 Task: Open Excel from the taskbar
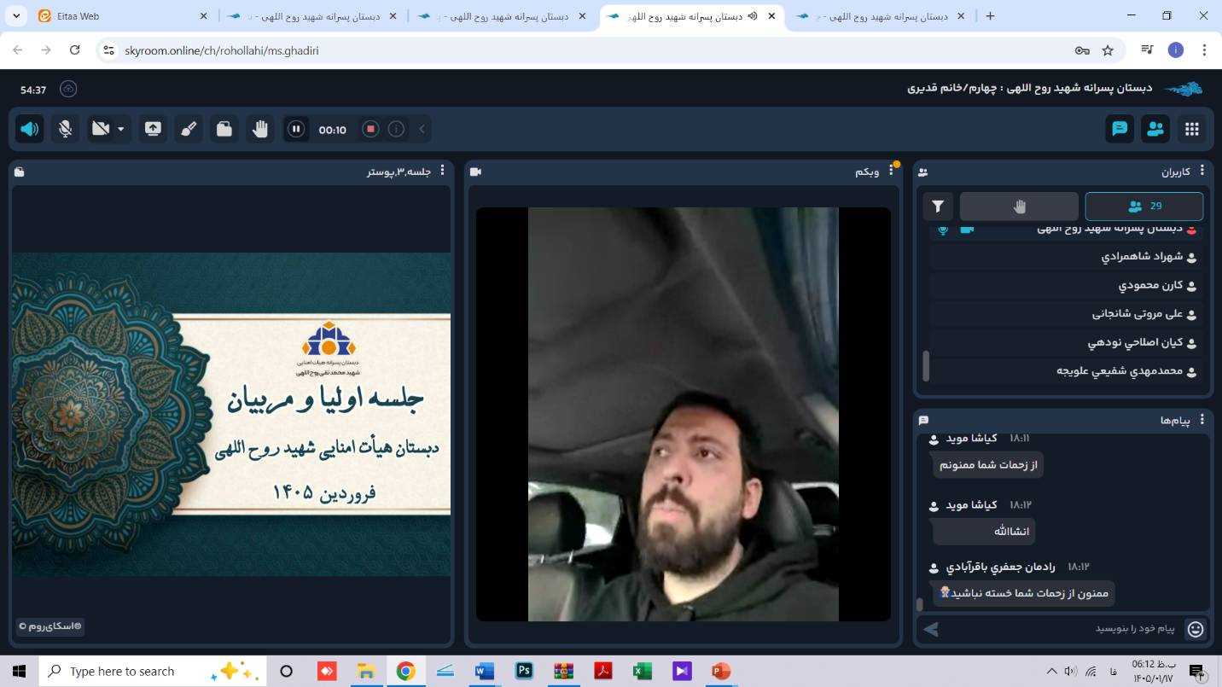[x=642, y=671]
